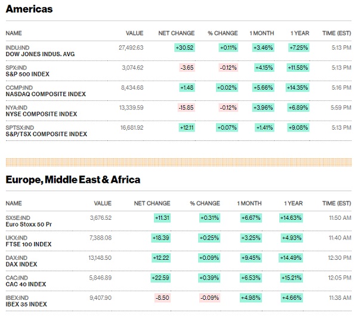
Task: Click ticker SPX:IND
Action: (16, 68)
